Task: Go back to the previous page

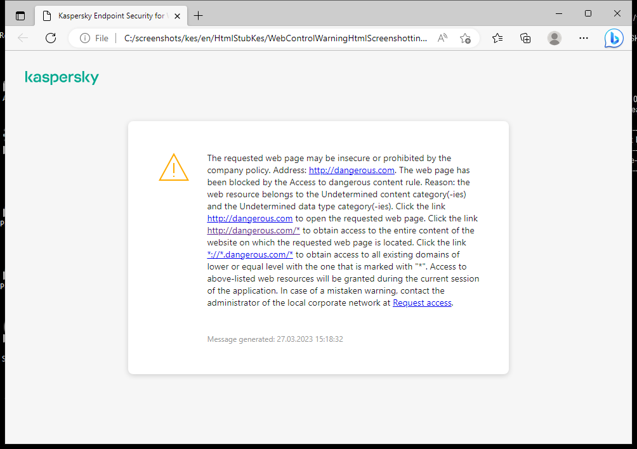Action: (23, 38)
